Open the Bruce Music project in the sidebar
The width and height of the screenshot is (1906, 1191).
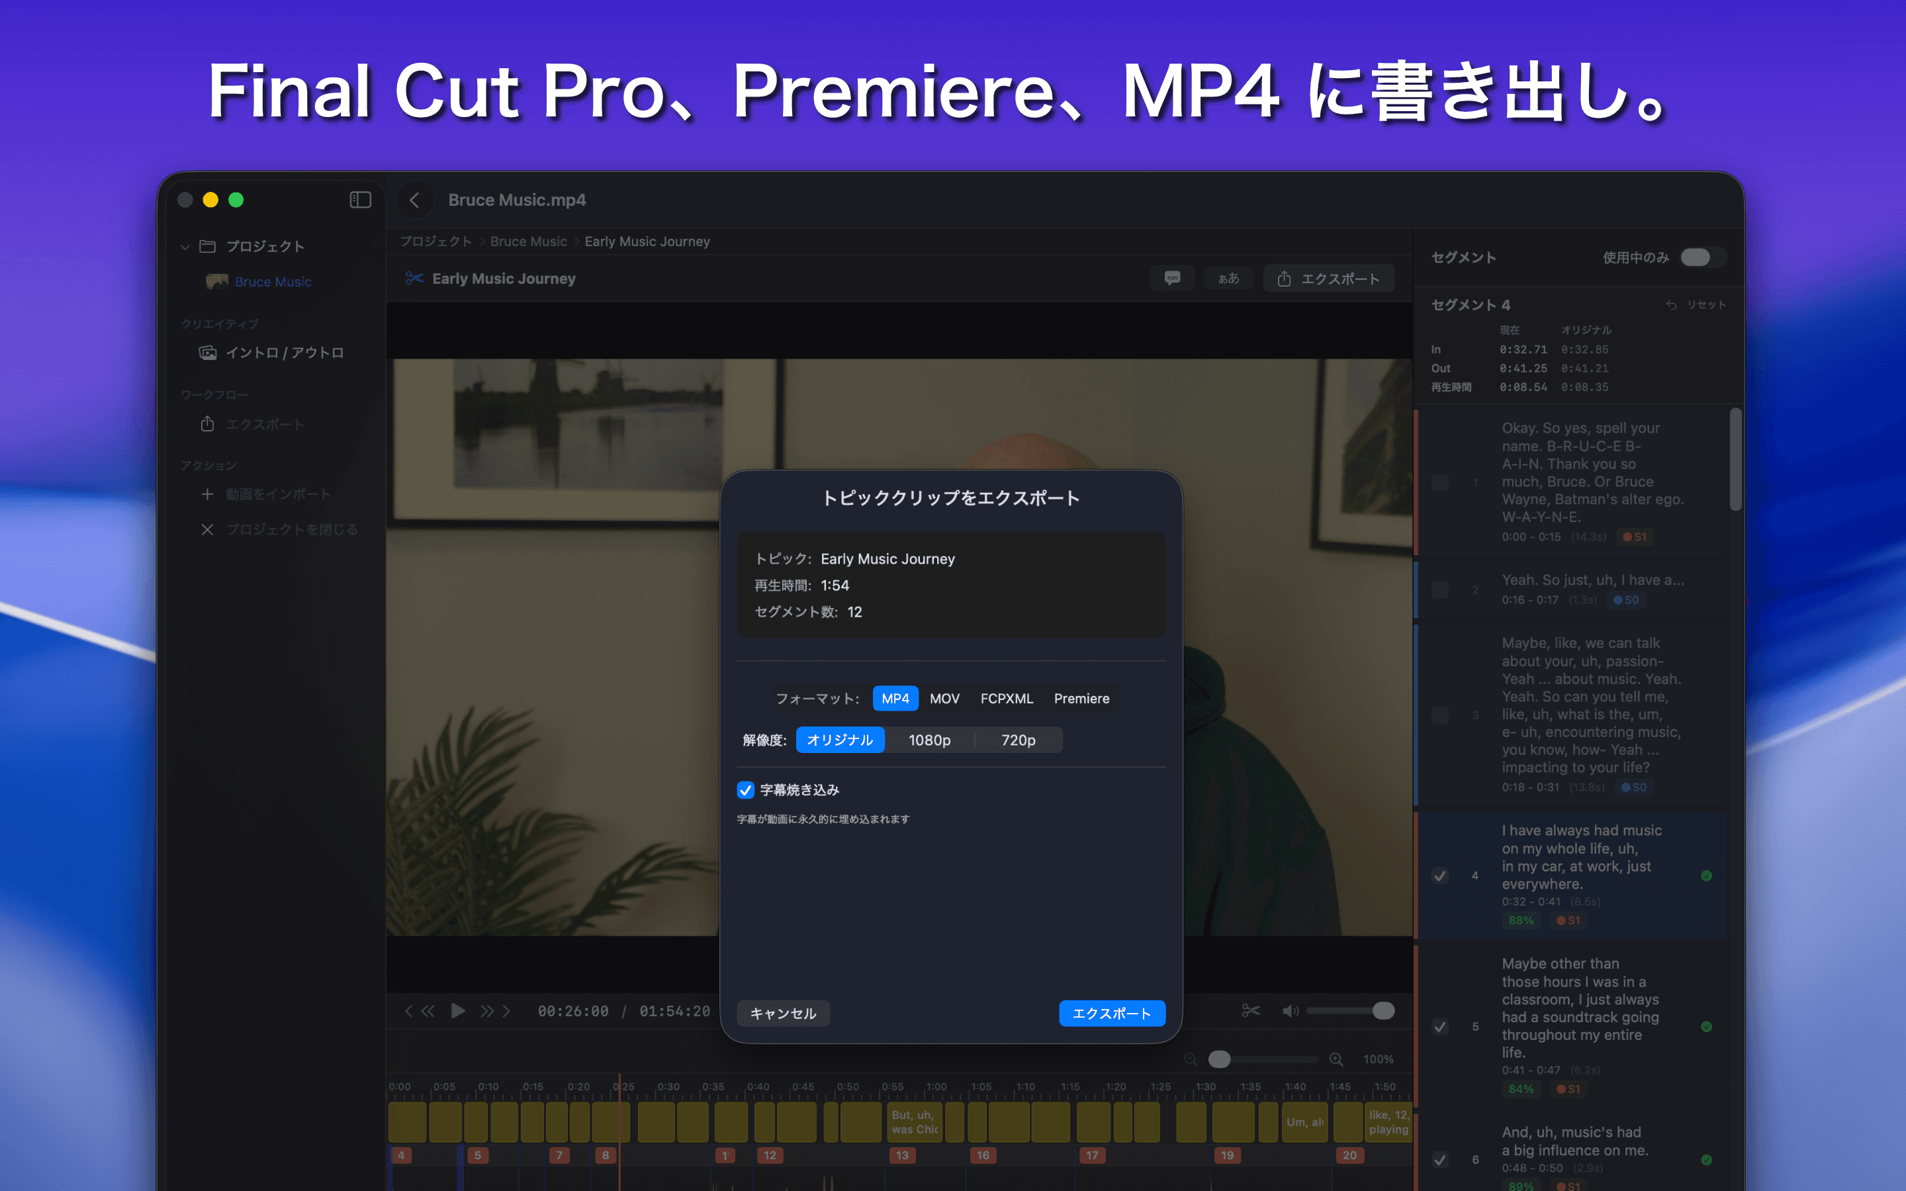273,282
